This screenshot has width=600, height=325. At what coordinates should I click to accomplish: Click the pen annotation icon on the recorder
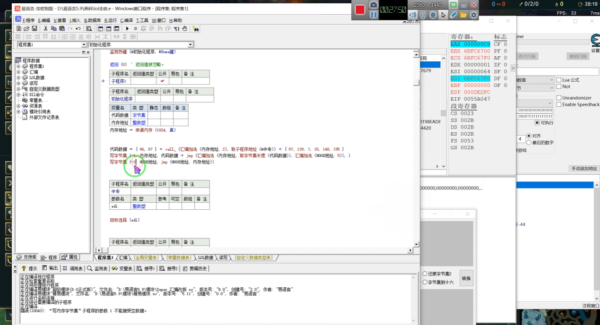tap(454, 15)
